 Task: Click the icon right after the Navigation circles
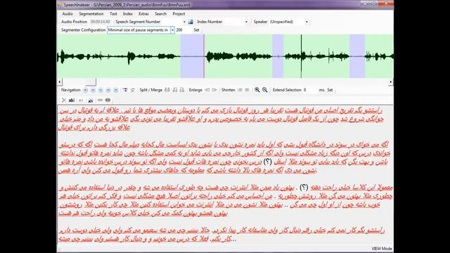point(125,90)
